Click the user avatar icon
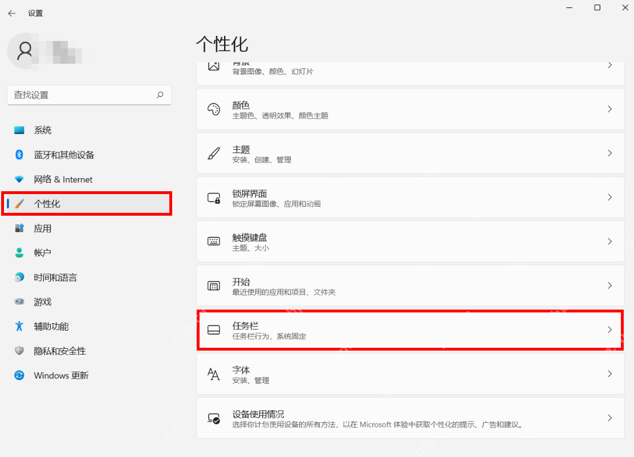Viewport: 634px width, 457px height. tap(25, 51)
